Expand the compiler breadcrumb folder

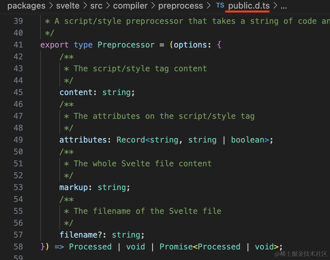(130, 6)
